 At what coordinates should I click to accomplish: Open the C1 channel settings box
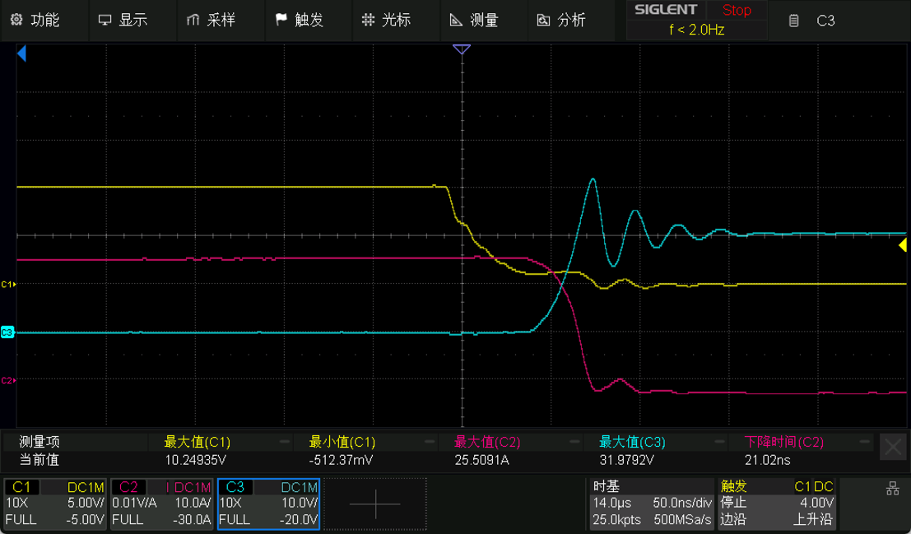(x=55, y=504)
